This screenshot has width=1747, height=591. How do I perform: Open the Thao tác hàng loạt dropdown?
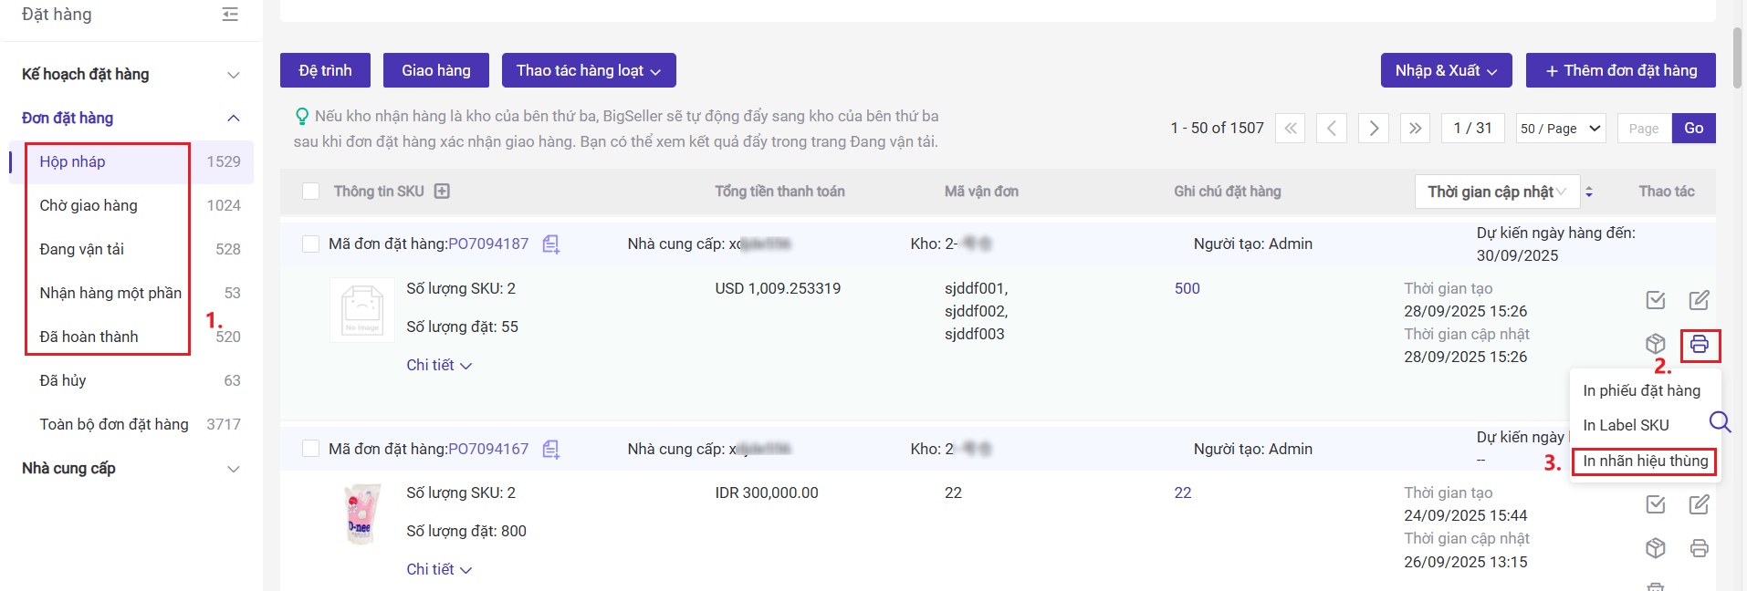[x=589, y=70]
